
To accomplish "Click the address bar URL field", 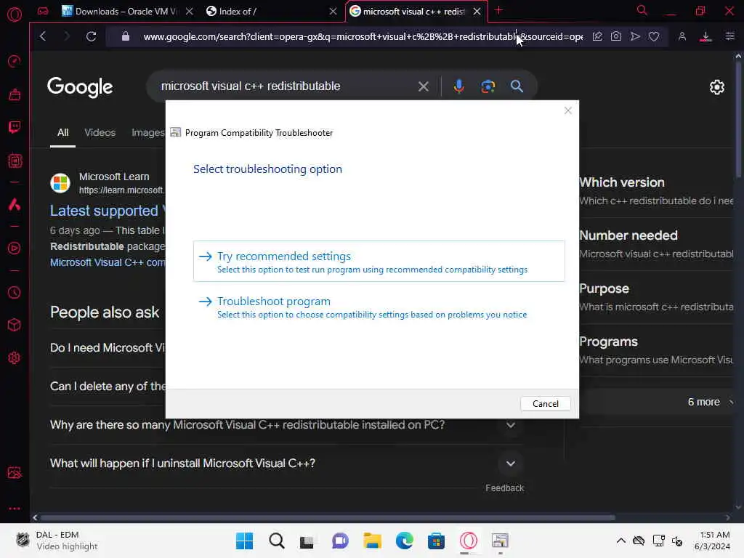I will tap(363, 36).
